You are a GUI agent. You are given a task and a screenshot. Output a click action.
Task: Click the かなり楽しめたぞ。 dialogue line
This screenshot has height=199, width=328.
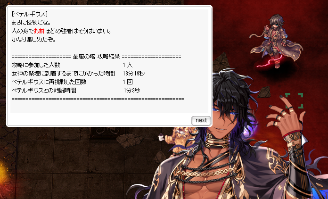pos(33,40)
